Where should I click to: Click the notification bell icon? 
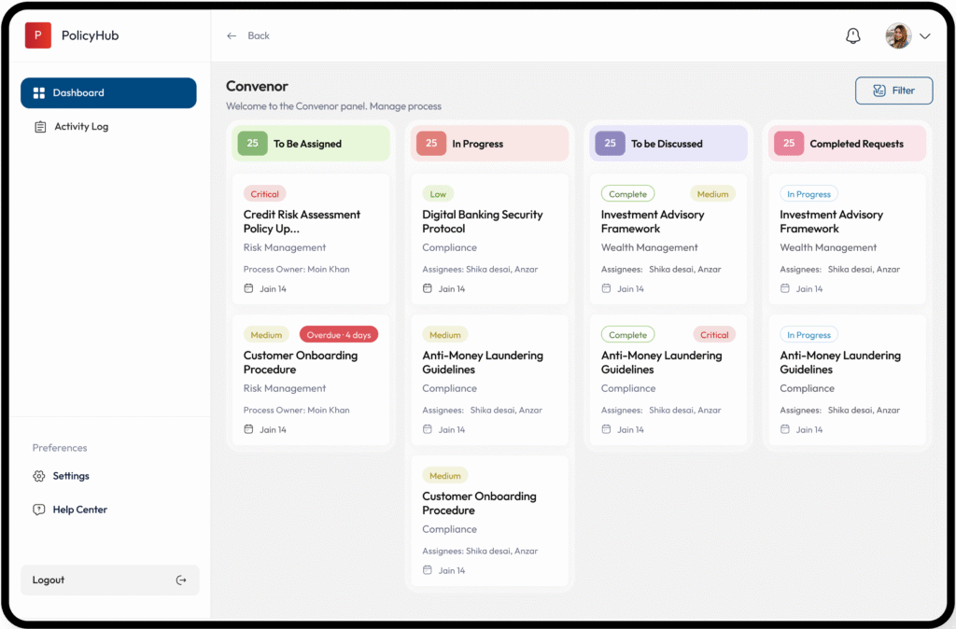(x=852, y=35)
